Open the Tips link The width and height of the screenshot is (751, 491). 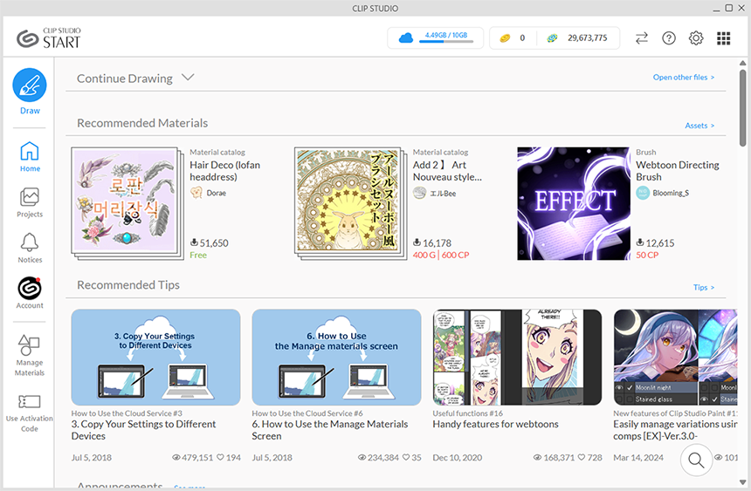[703, 288]
